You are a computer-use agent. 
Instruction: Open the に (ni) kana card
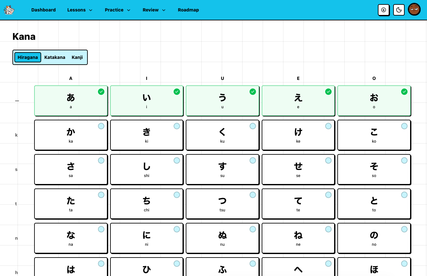click(147, 238)
